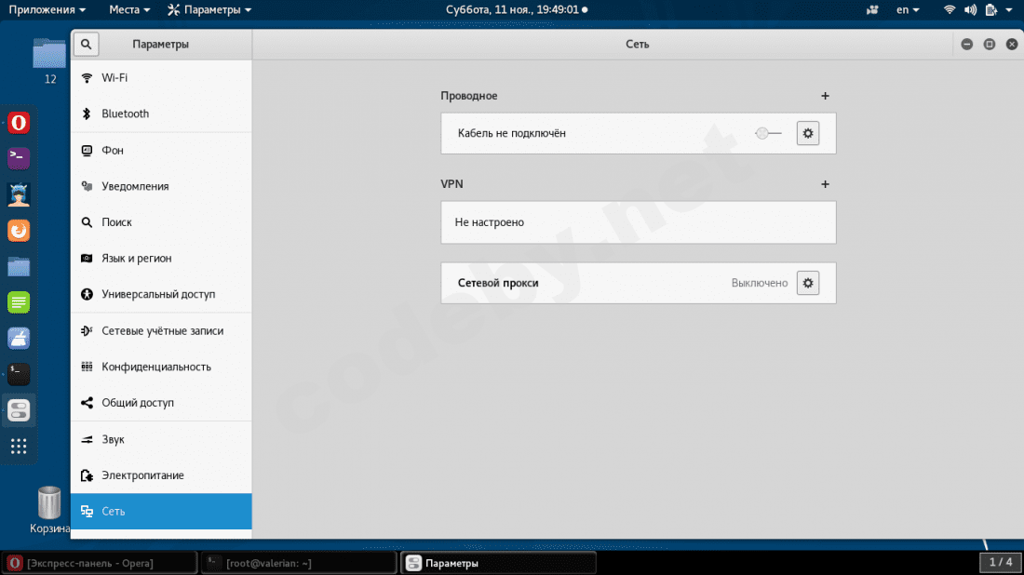Select Язык и регион in sidebar

coord(161,259)
